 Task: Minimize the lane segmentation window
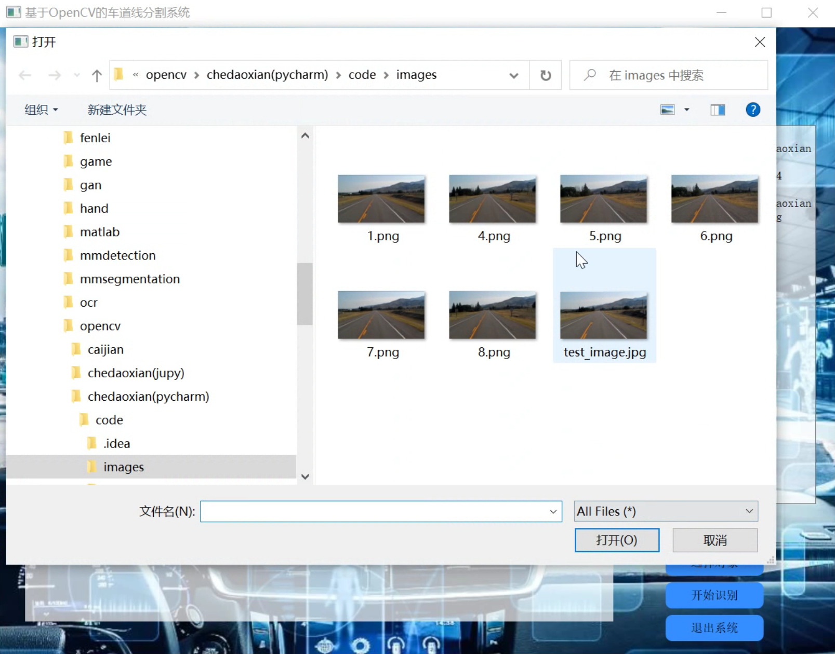[x=721, y=12]
